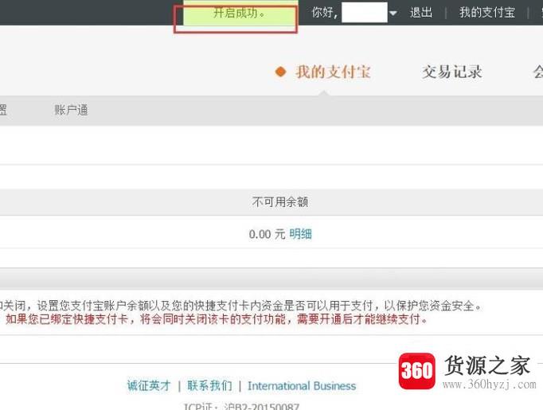Screen dimensions: 543x410
Task: Open the 联系我们 footer link
Action: coord(209,385)
